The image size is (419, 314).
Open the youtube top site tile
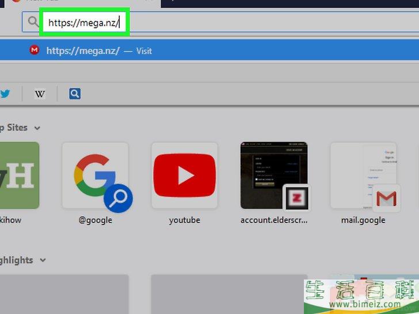(184, 175)
